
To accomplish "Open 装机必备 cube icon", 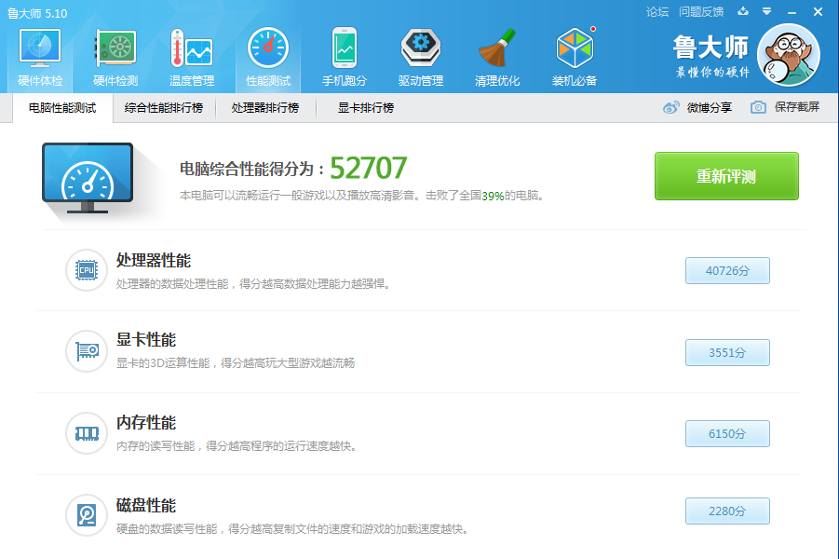I will (575, 48).
